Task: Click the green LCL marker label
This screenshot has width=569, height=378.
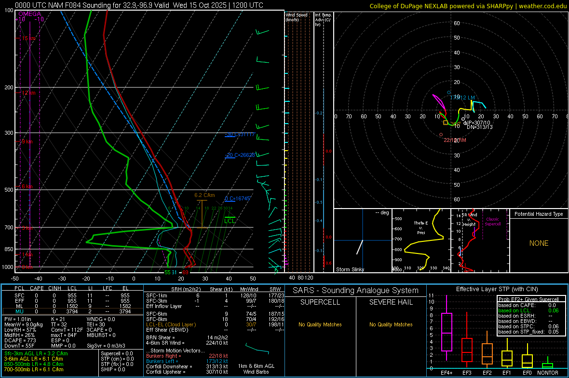Action: tap(230, 221)
